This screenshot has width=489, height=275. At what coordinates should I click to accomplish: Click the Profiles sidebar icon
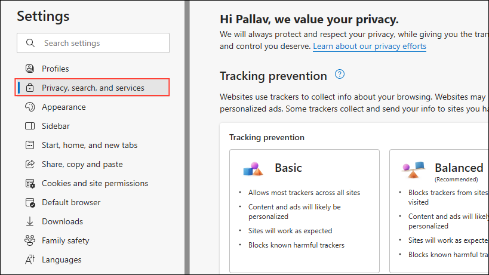tap(30, 69)
